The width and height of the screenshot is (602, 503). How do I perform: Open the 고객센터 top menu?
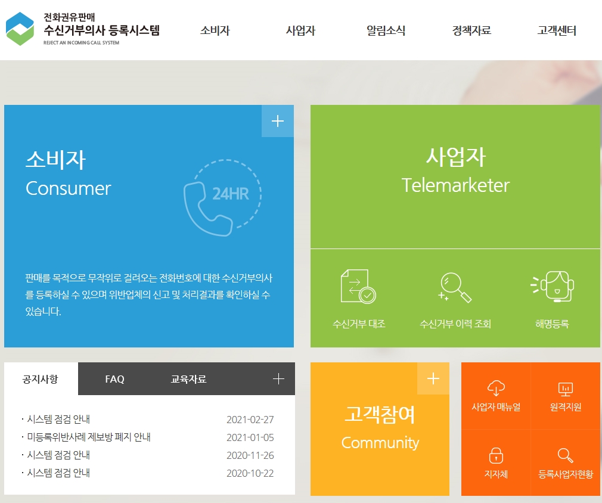pos(557,30)
